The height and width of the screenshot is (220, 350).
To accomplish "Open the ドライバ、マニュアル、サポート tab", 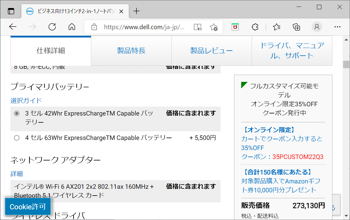I will (x=292, y=51).
